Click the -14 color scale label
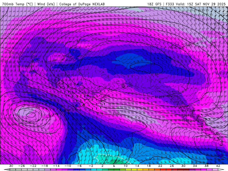Viewport: 228px width, 171px height. 56,166
